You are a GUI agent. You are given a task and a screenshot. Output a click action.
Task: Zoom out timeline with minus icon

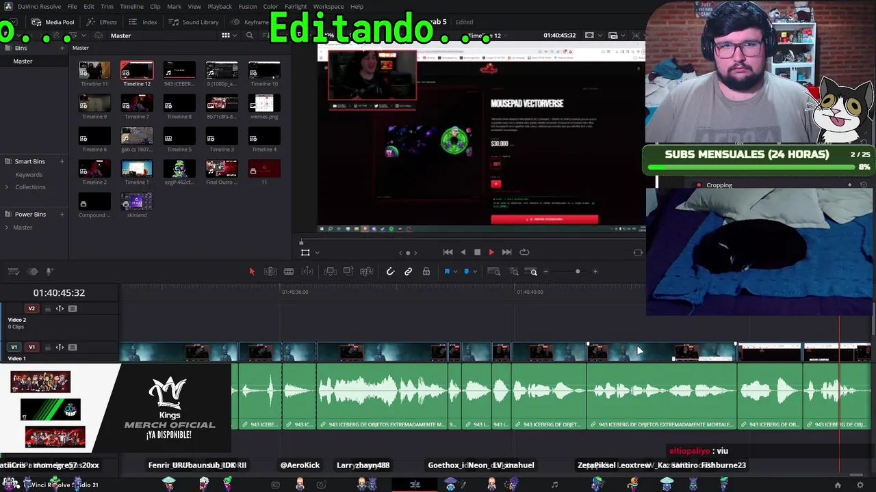[x=545, y=272]
